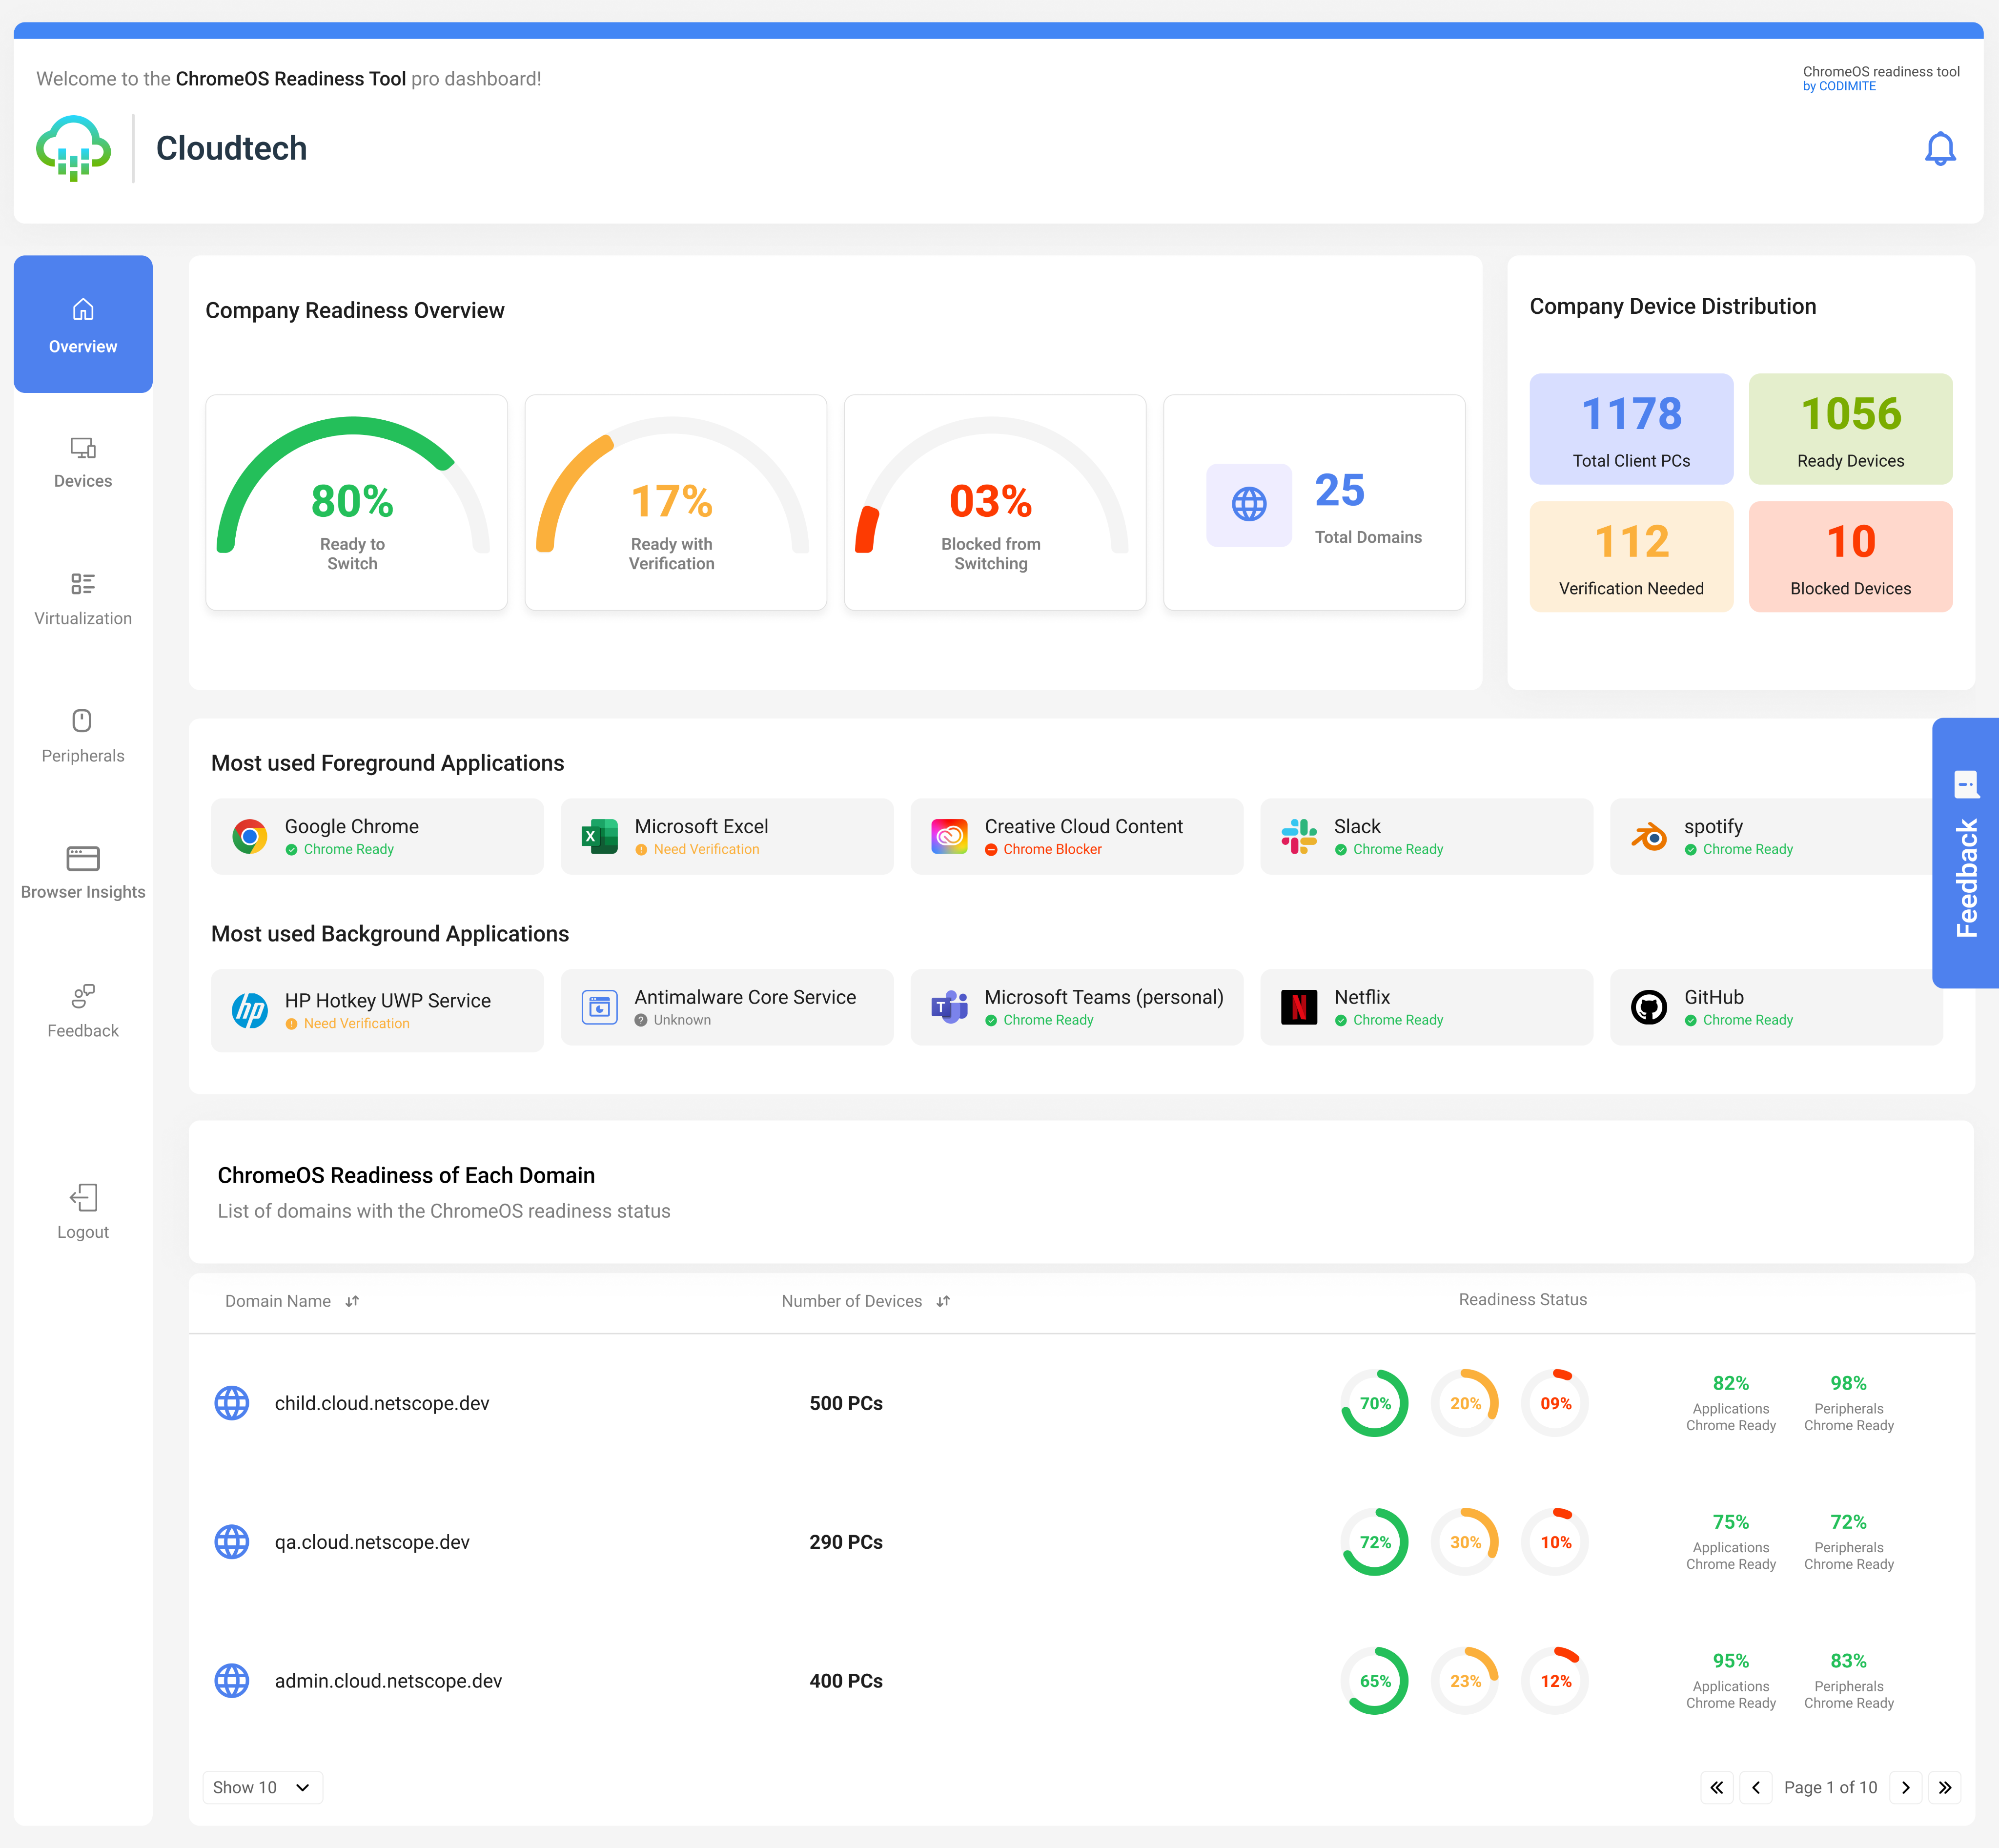
Task: Switch to the Overview tab
Action: click(83, 324)
